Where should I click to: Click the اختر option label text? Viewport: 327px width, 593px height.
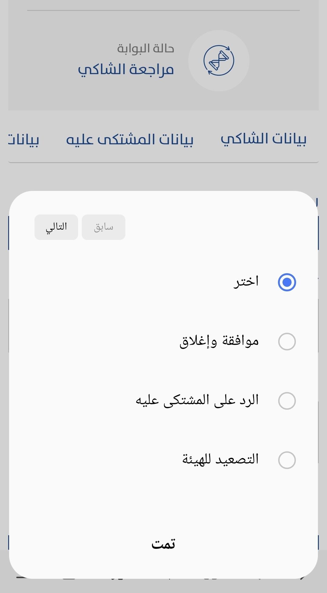click(x=246, y=281)
